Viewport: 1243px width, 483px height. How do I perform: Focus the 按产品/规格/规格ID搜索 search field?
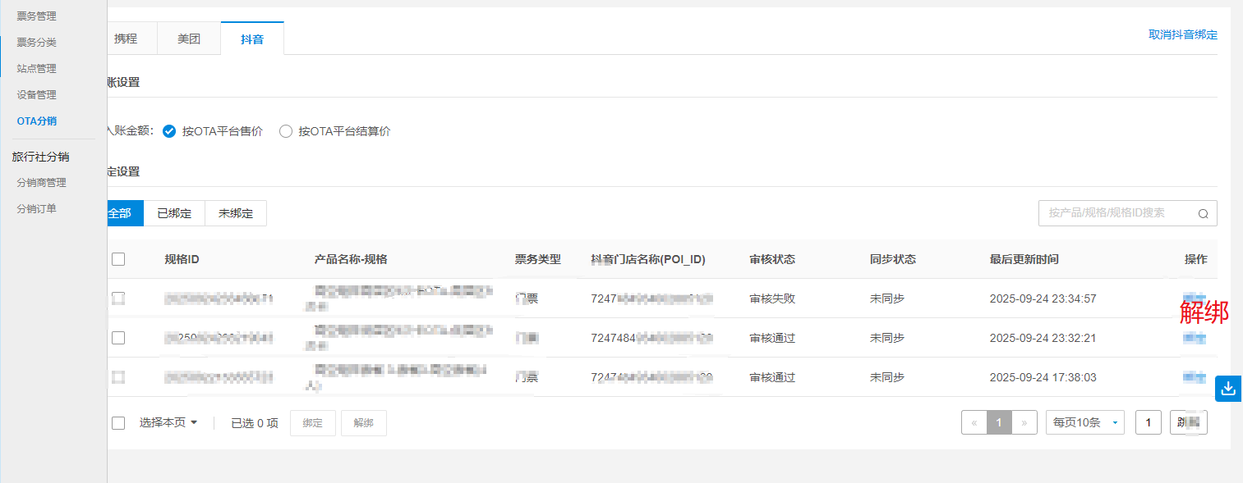pyautogui.click(x=1116, y=213)
